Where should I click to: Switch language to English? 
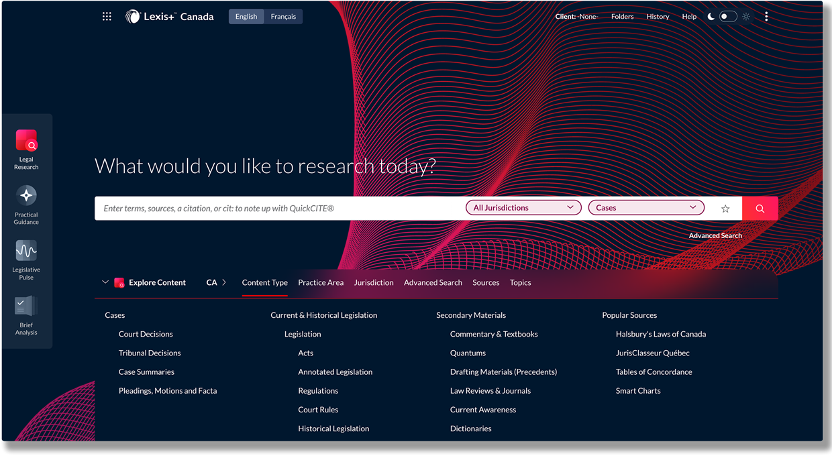pyautogui.click(x=246, y=17)
